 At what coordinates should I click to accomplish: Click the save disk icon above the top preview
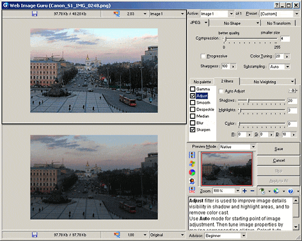coord(34,14)
